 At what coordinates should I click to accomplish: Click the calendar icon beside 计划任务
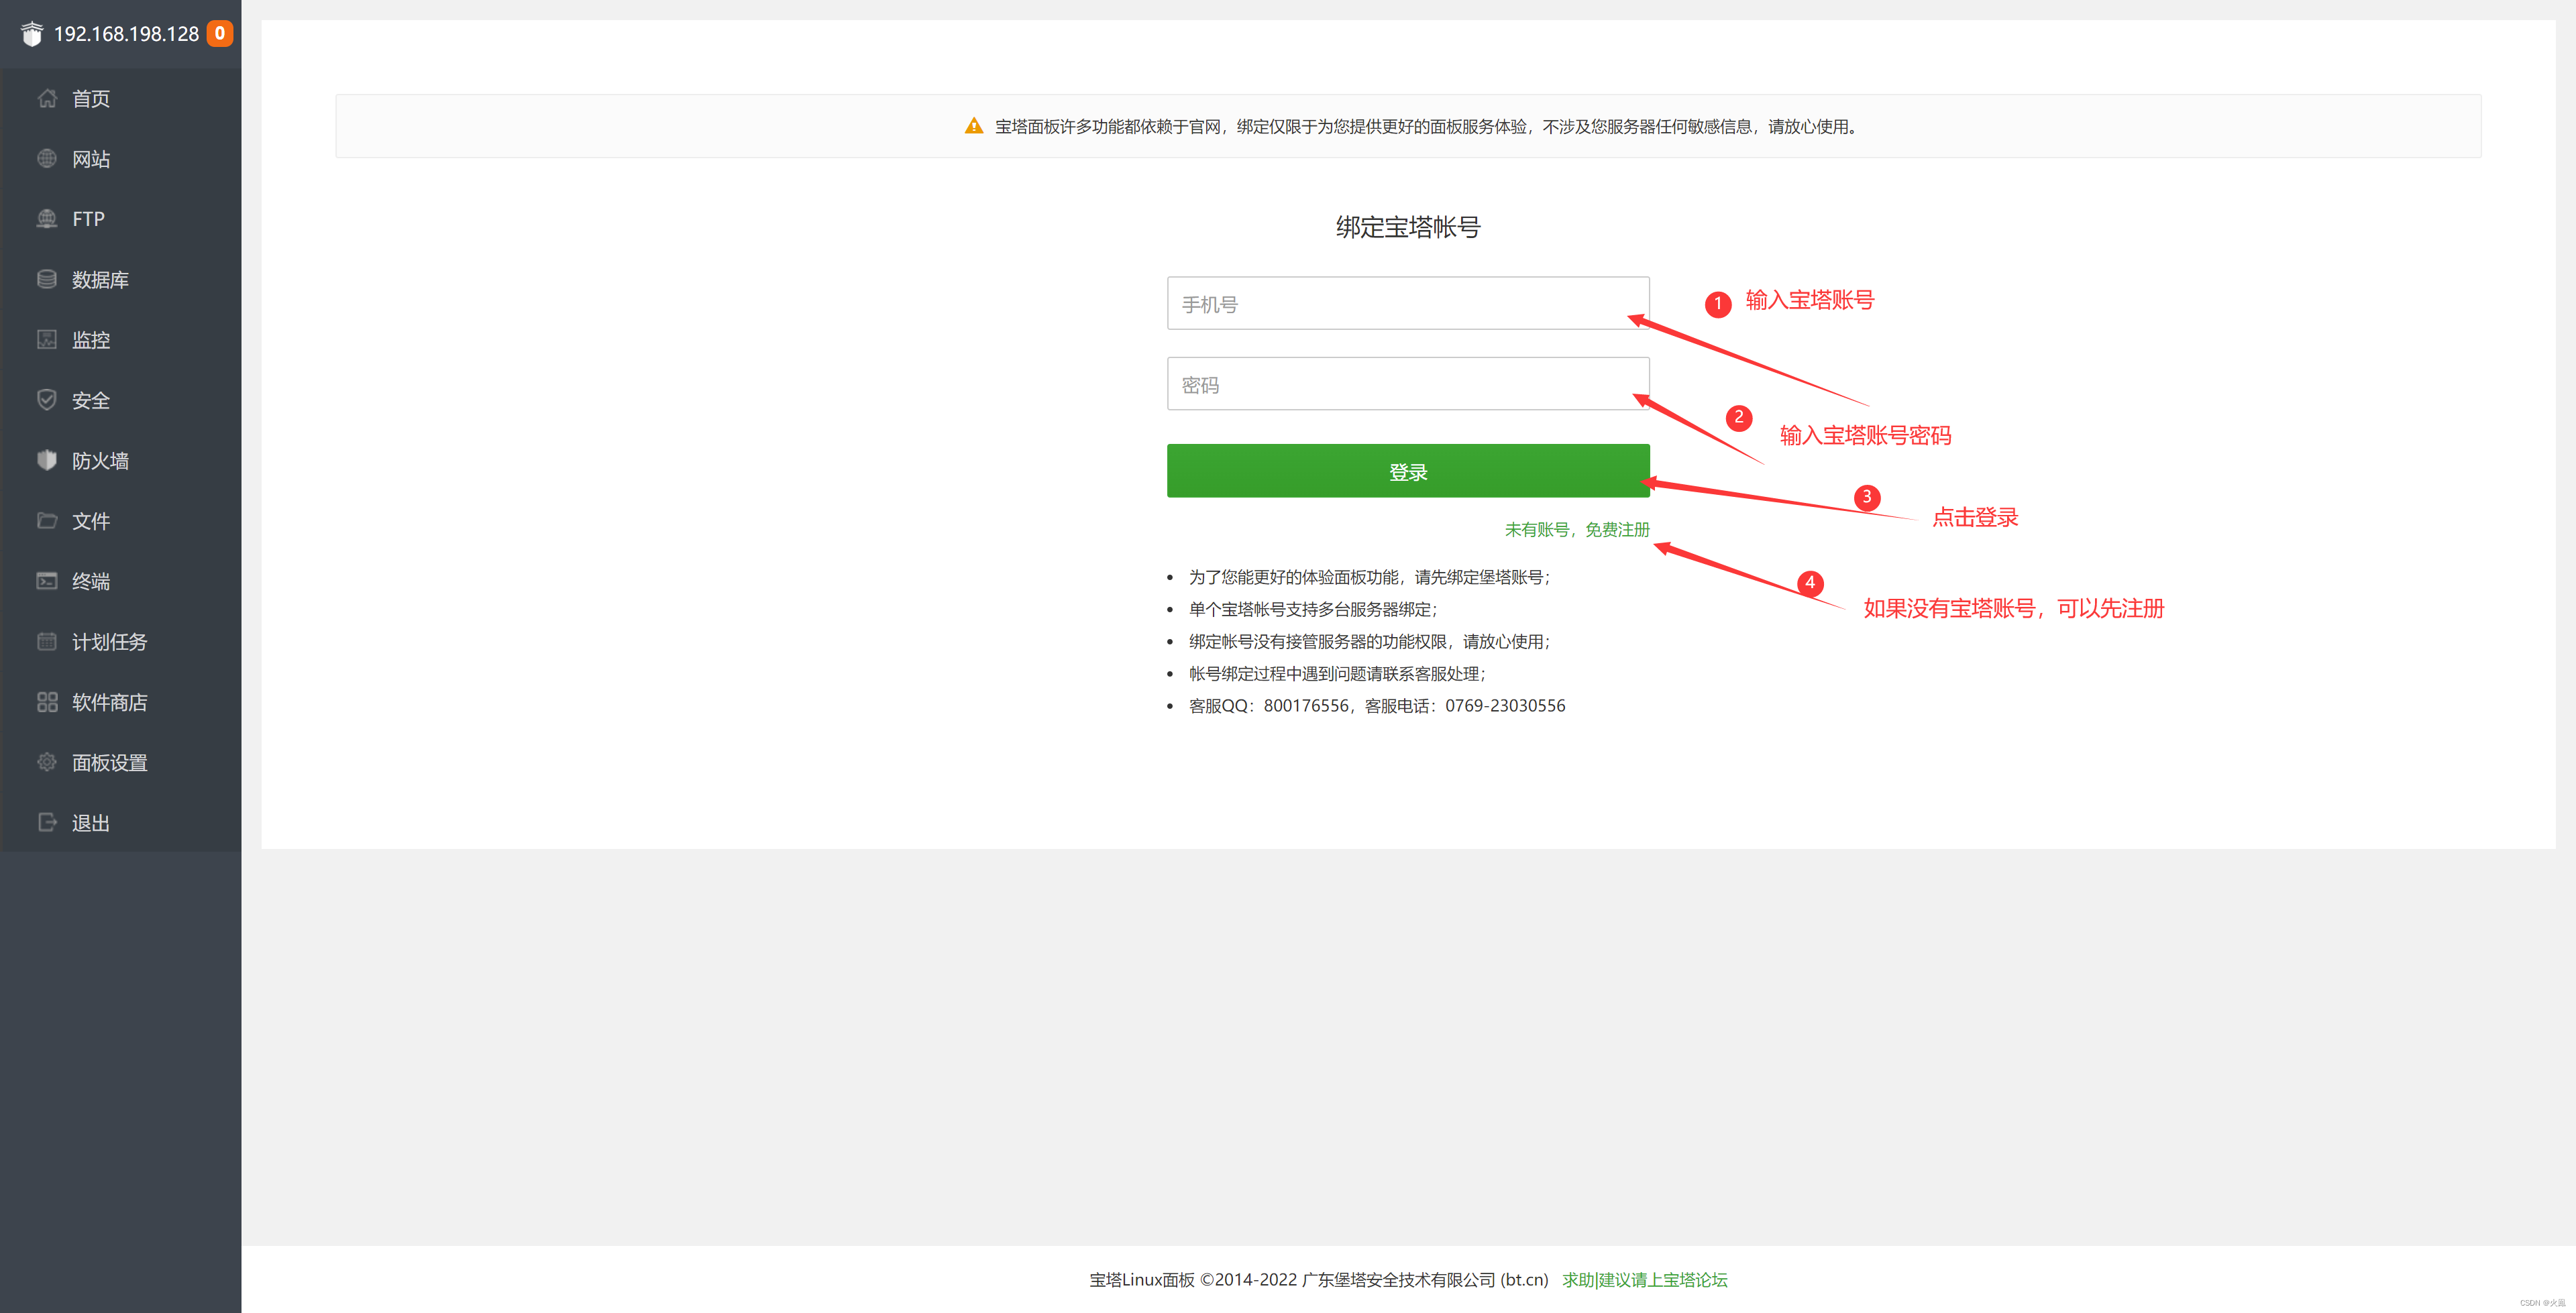pyautogui.click(x=47, y=641)
